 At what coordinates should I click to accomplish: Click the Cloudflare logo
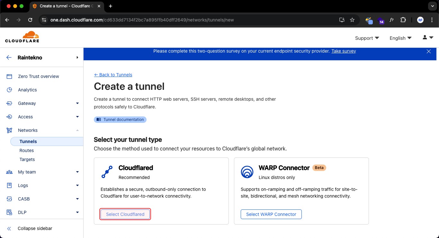click(22, 37)
